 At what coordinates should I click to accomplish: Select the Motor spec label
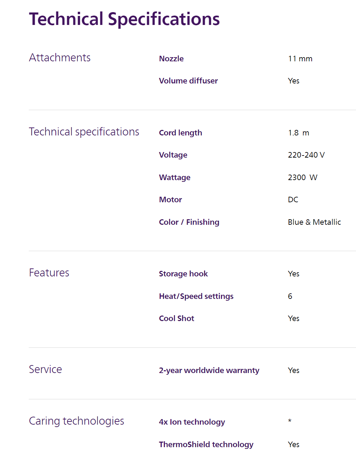(x=170, y=200)
